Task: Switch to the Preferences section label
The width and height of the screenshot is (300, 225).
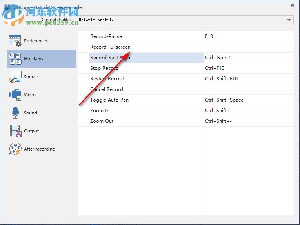Action: pos(36,41)
